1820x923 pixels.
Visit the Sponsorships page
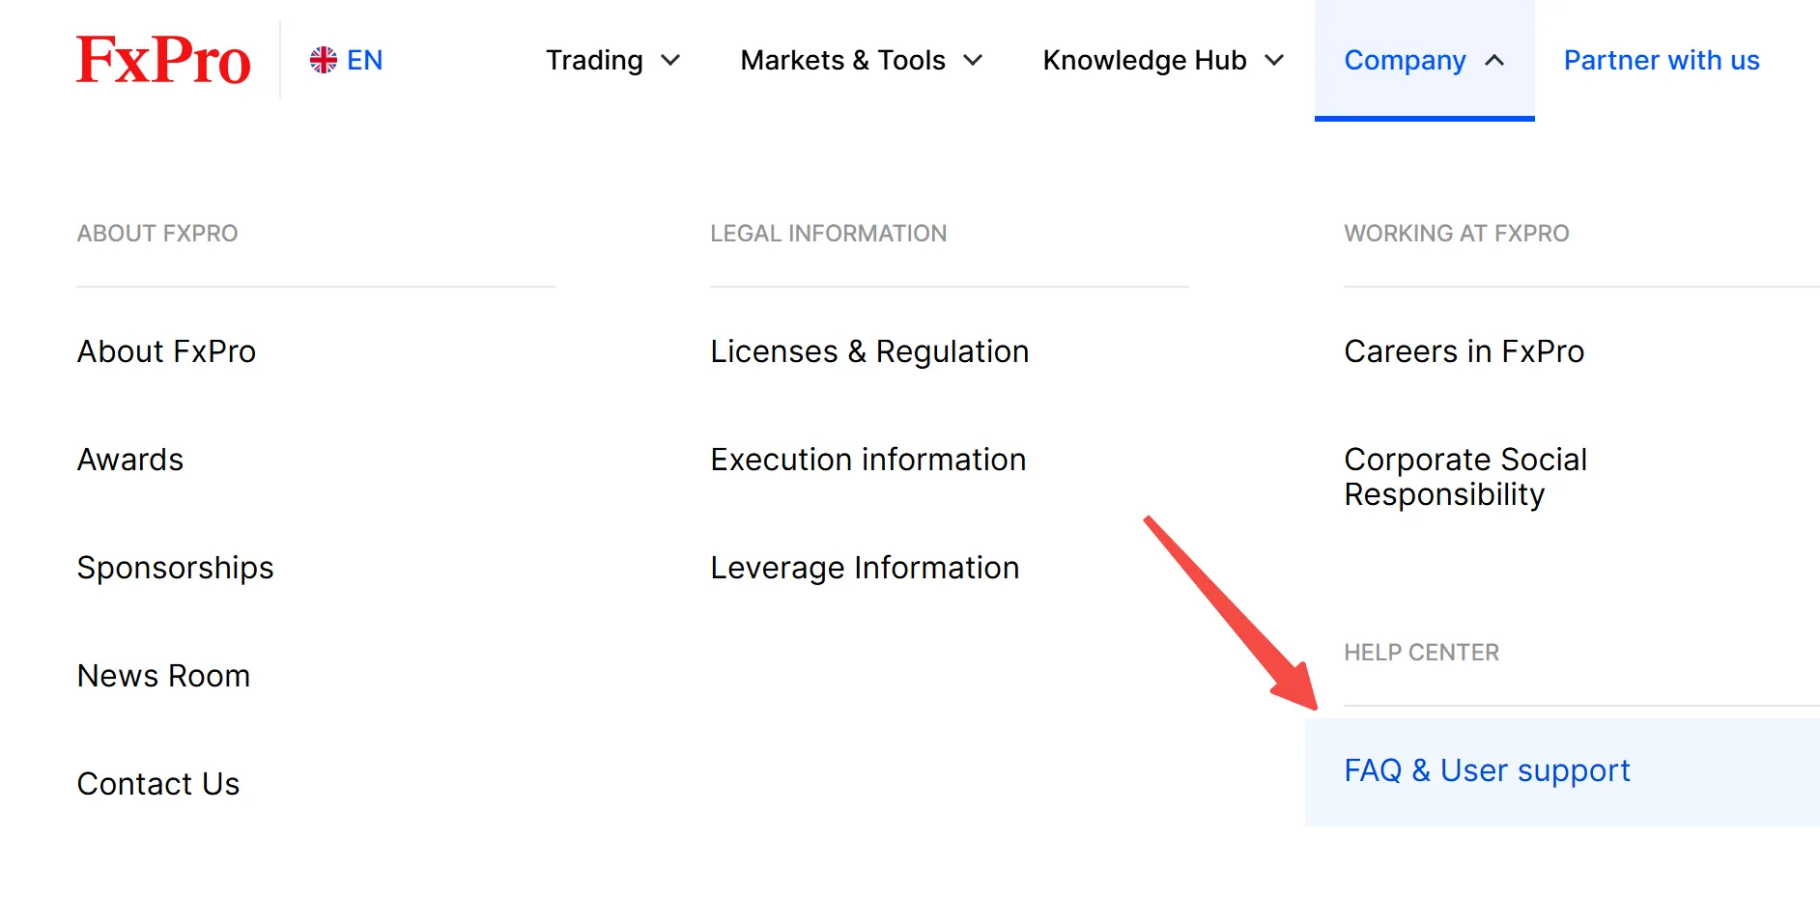(x=176, y=568)
